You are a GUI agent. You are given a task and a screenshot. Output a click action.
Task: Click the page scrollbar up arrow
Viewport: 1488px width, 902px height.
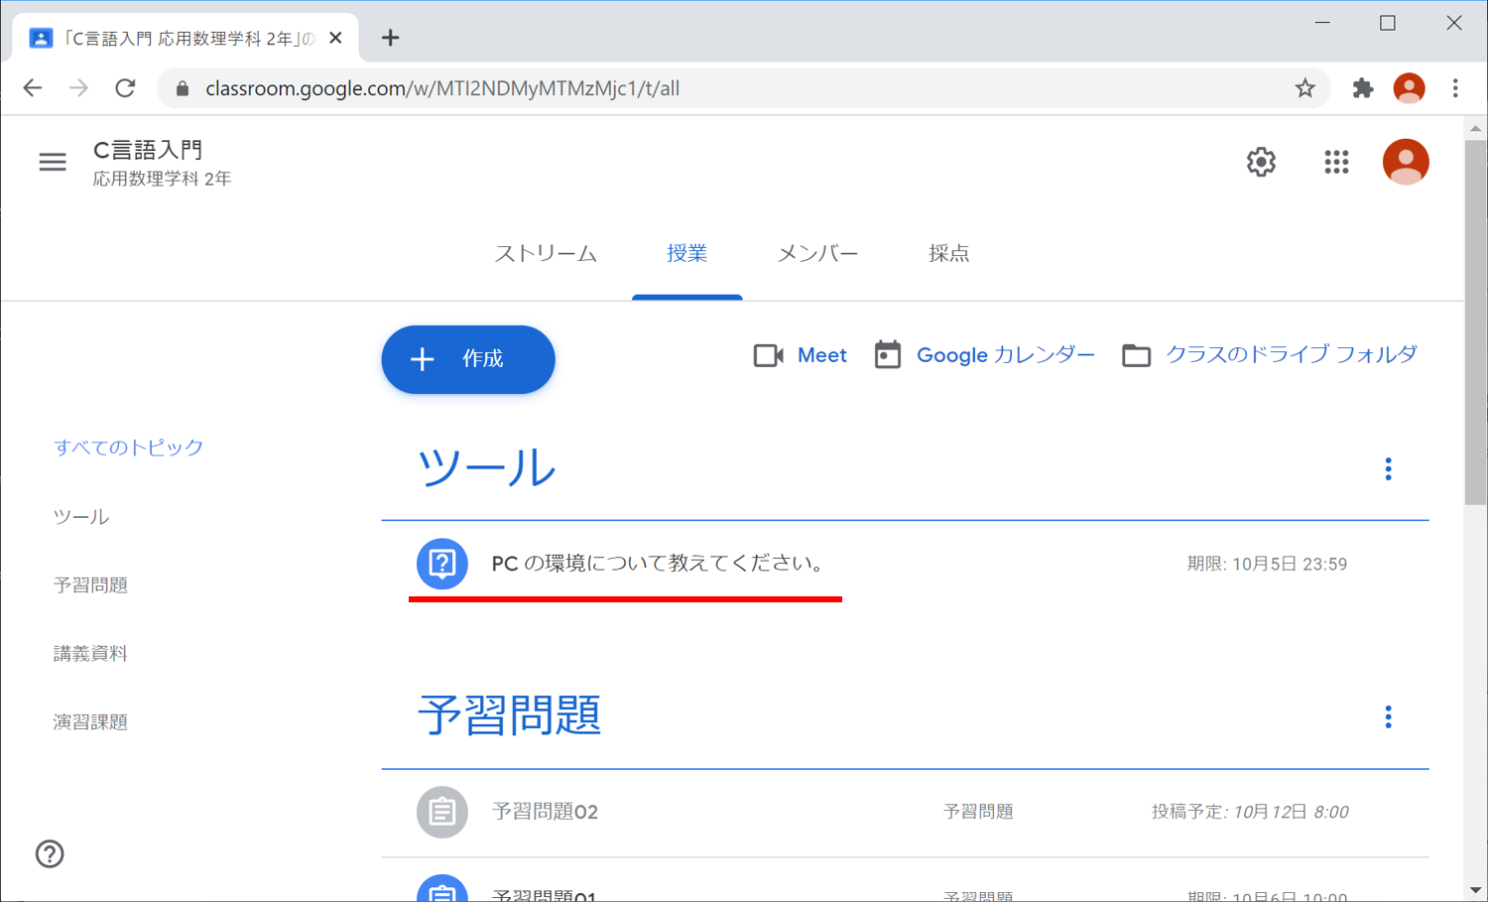[1475, 128]
